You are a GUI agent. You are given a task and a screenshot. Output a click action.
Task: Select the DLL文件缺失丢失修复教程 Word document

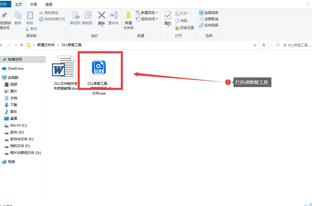pyautogui.click(x=65, y=73)
